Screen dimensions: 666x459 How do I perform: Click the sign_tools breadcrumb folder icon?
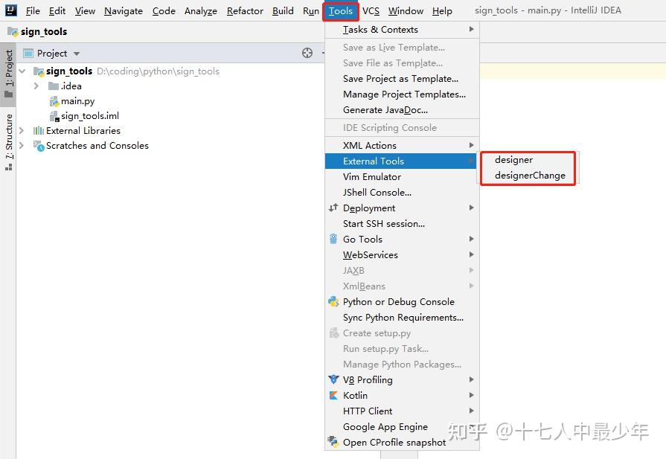[13, 31]
